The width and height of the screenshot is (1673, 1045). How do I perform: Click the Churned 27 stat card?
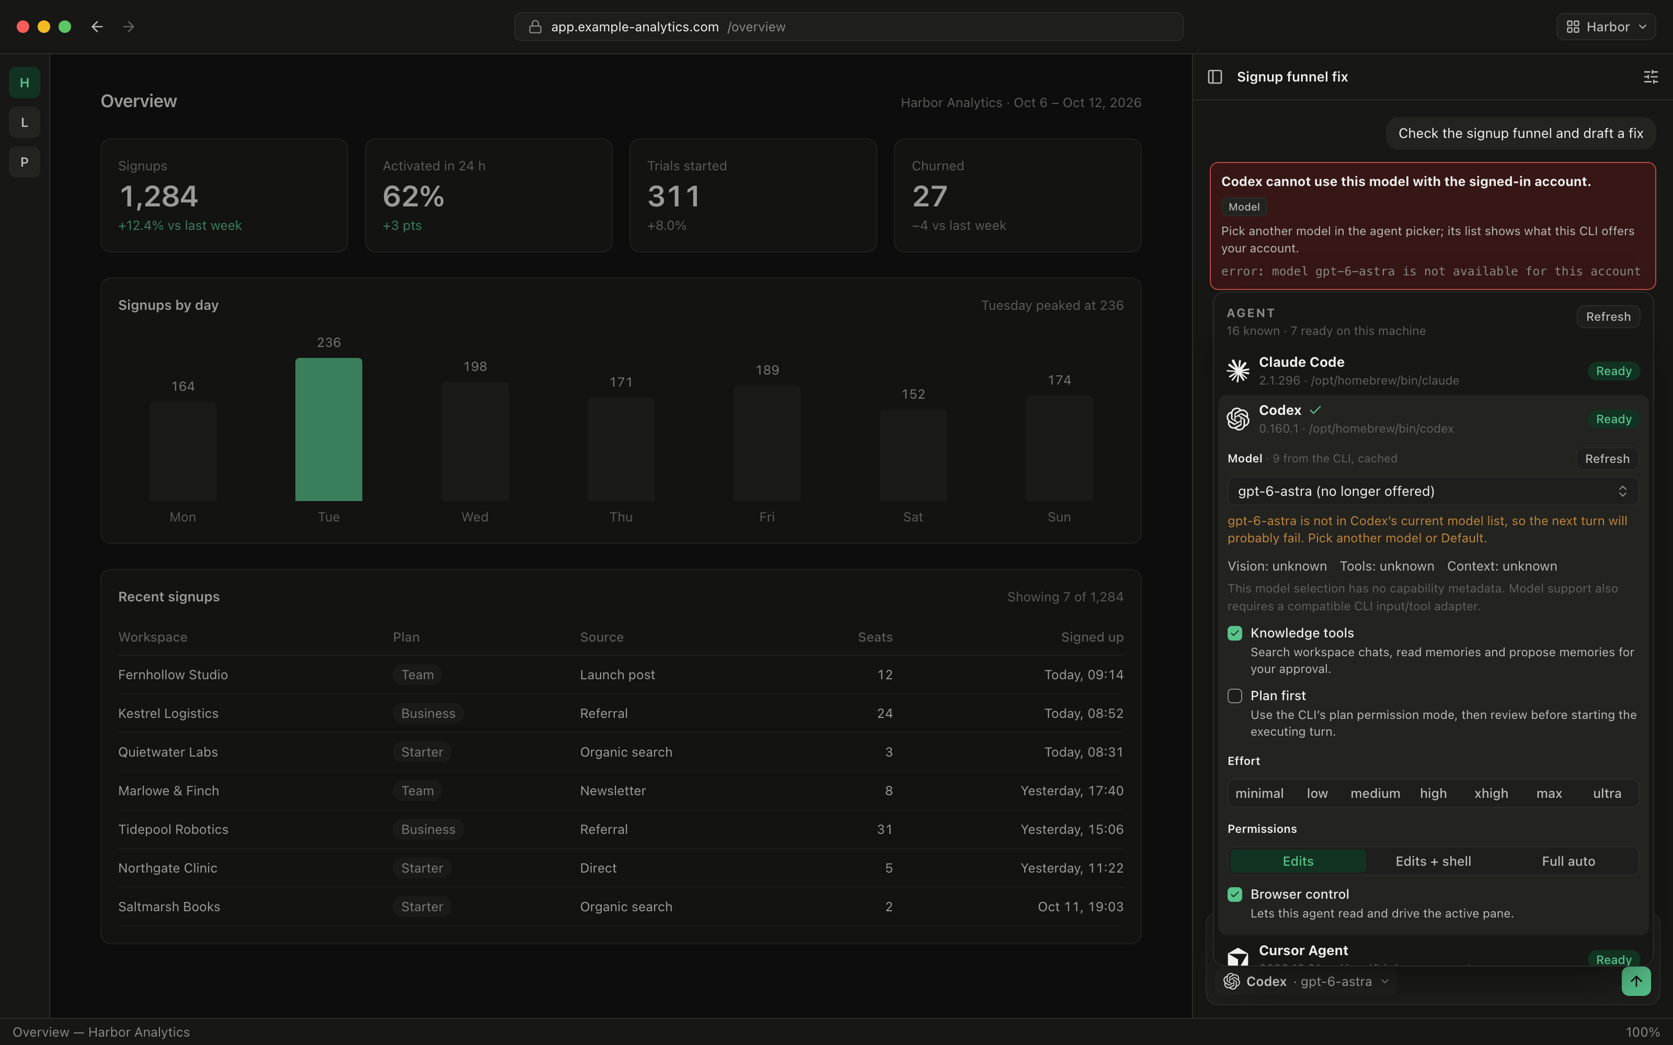pyautogui.click(x=1017, y=195)
